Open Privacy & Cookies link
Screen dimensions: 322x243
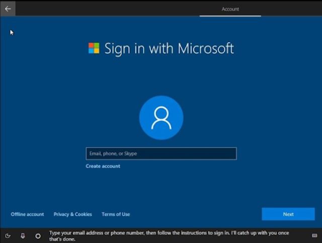[72, 214]
